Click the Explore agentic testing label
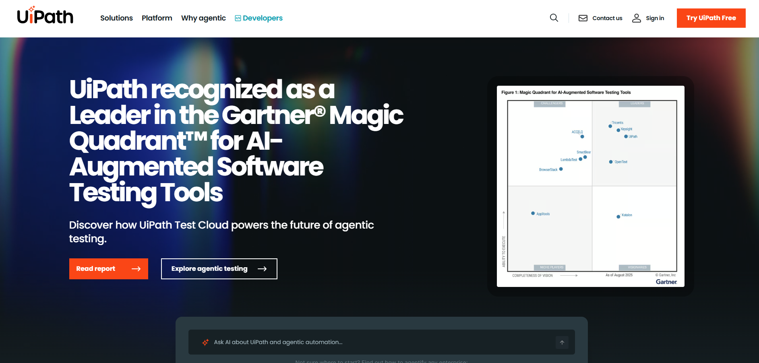 [x=209, y=269]
